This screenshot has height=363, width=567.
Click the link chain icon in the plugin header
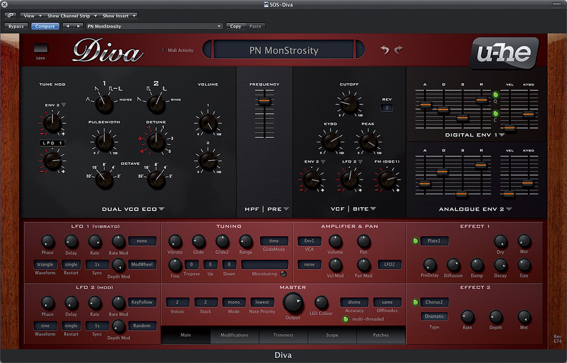pos(10,15)
